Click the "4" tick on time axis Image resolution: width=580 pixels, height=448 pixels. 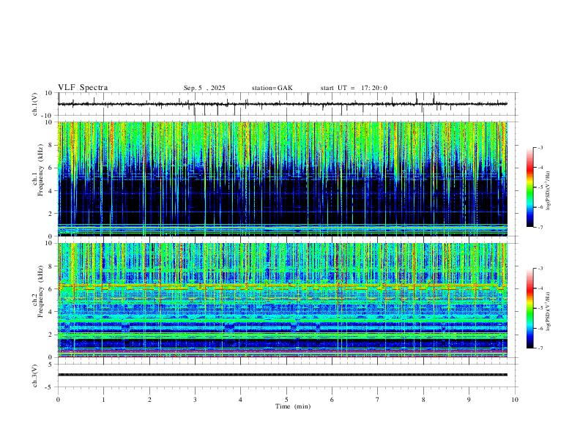tap(241, 400)
